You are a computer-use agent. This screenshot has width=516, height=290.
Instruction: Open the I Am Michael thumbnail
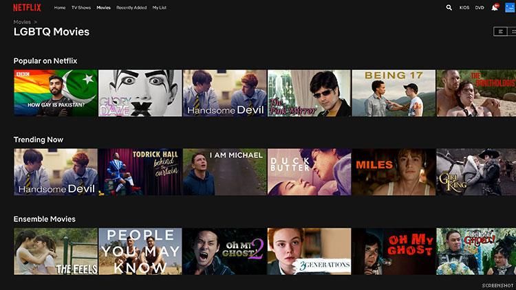224,172
